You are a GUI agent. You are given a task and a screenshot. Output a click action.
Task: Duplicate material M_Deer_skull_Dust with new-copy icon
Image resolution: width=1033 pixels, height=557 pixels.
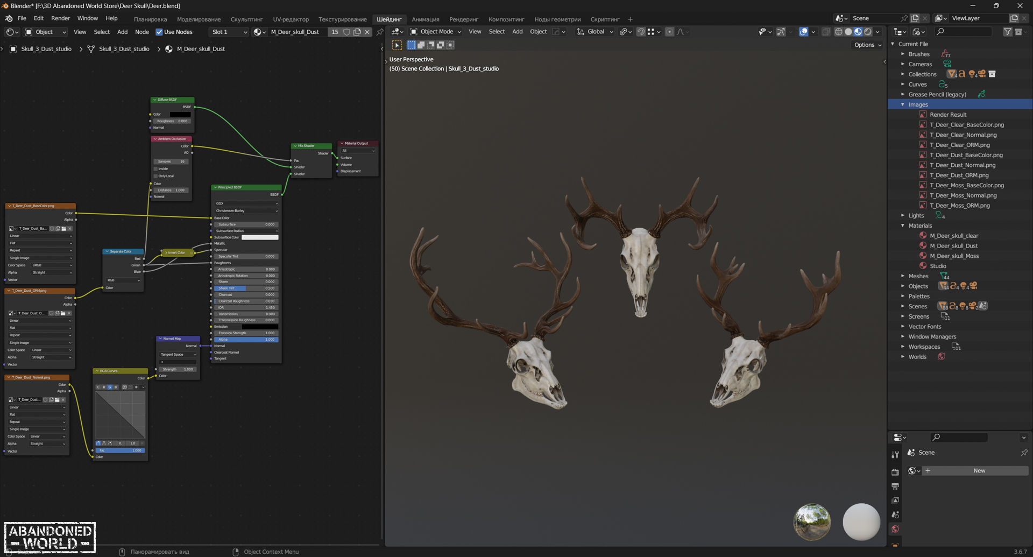tap(357, 32)
